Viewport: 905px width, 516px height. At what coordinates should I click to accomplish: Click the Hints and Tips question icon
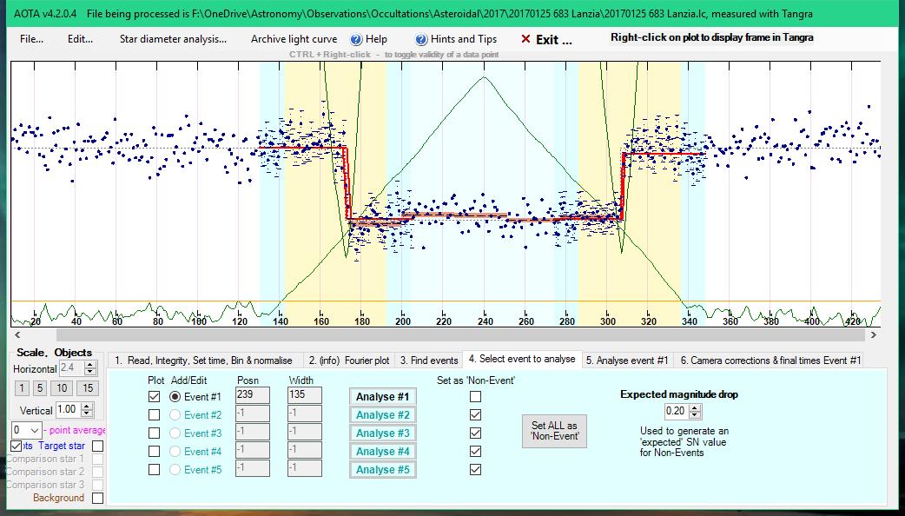(x=421, y=39)
